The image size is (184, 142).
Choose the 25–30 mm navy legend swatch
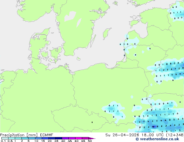[x=59, y=138]
